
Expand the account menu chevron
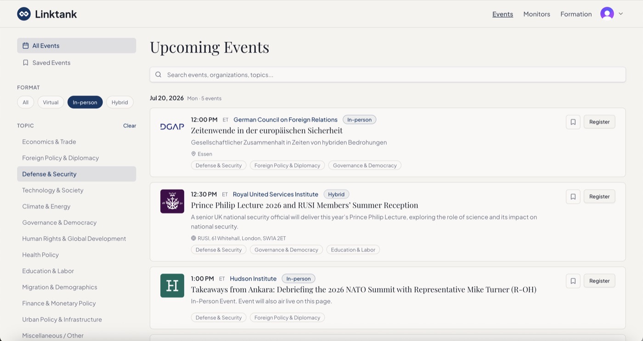pyautogui.click(x=621, y=14)
